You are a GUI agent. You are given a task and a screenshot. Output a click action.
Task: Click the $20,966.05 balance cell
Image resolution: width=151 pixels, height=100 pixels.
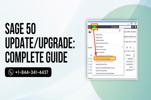(130, 70)
